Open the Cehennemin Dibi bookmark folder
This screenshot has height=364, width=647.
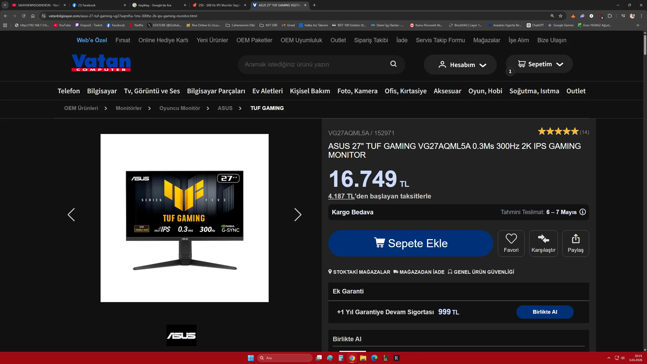240,25
